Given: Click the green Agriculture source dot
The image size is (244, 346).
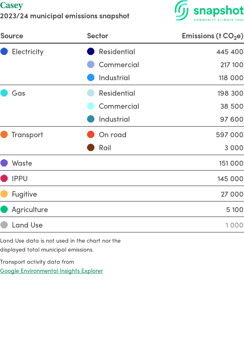Looking at the screenshot, I should pos(4,210).
